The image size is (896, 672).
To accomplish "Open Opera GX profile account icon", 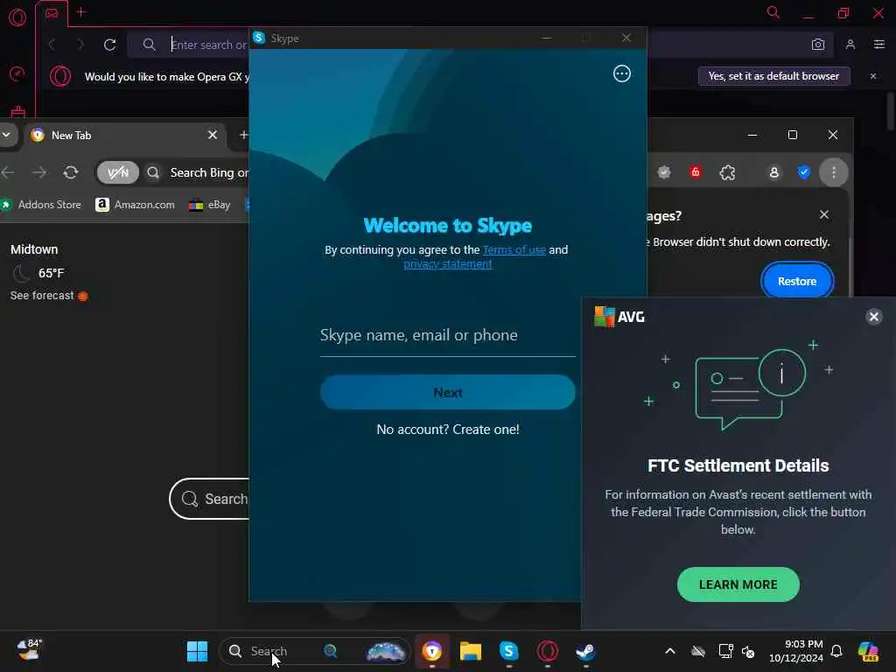I will (850, 45).
